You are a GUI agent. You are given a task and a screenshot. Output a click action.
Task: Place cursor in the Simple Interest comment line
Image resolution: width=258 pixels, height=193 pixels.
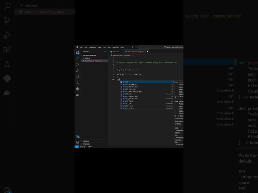[147, 63]
